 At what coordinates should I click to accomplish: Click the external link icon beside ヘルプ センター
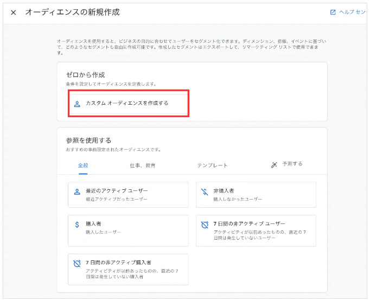[333, 12]
